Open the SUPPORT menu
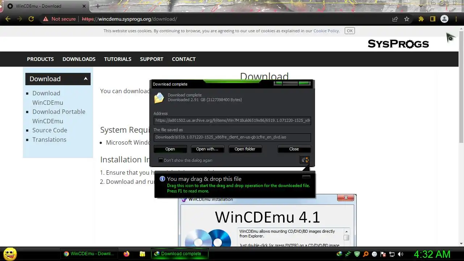464x261 pixels. click(x=152, y=59)
